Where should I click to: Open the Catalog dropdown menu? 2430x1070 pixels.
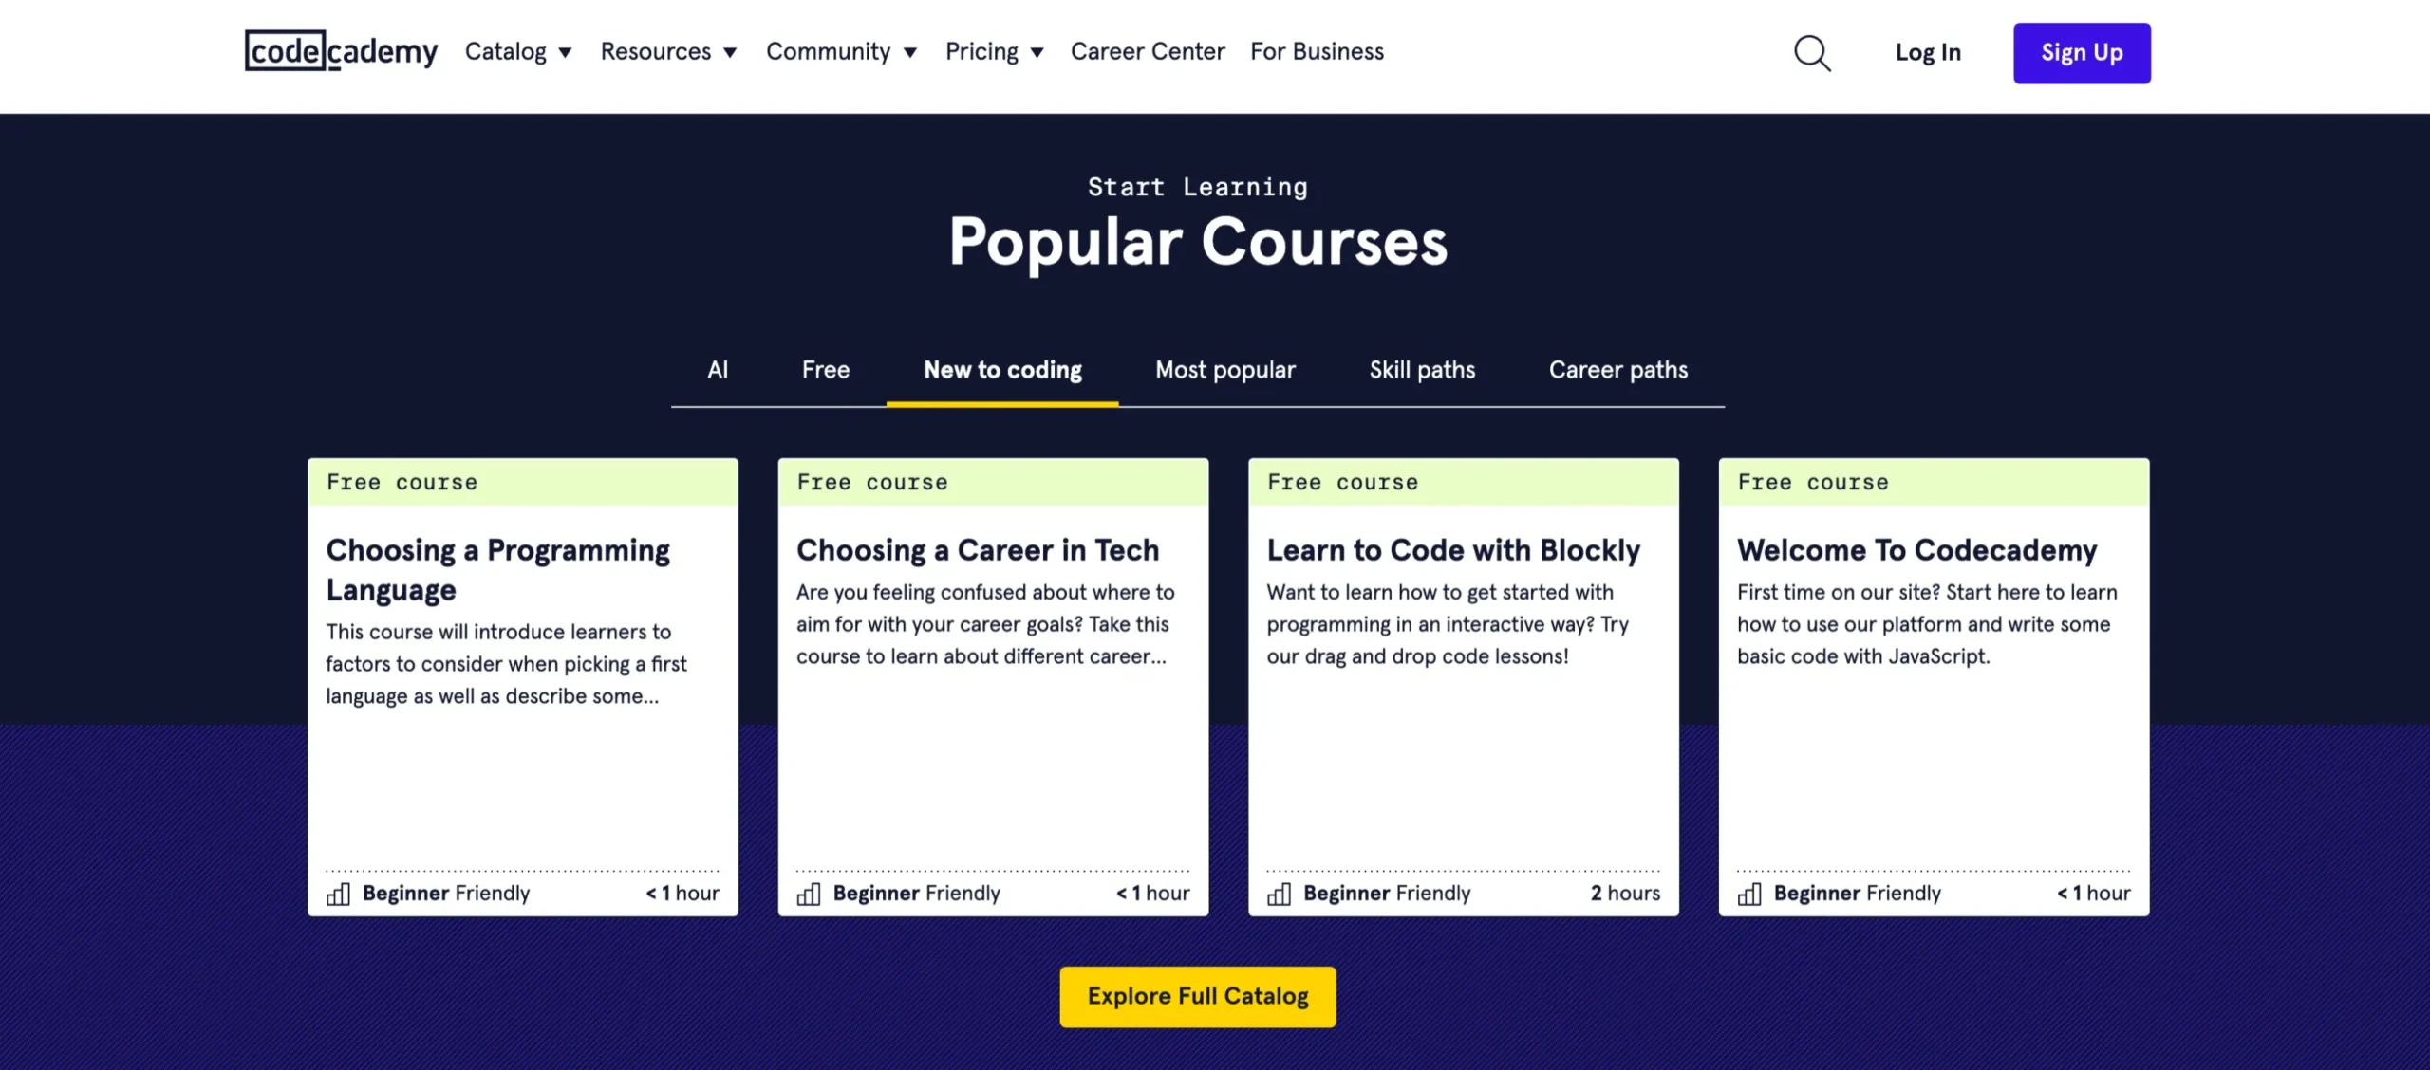point(519,51)
